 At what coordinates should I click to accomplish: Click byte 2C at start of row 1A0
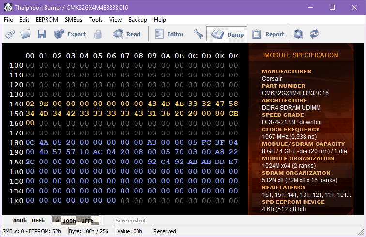[30, 162]
